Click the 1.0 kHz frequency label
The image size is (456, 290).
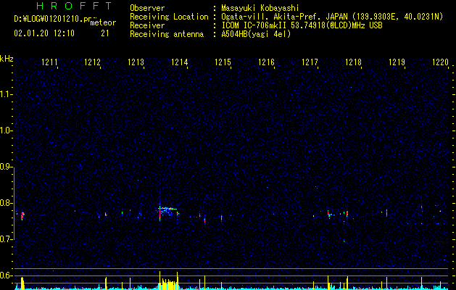(5, 130)
